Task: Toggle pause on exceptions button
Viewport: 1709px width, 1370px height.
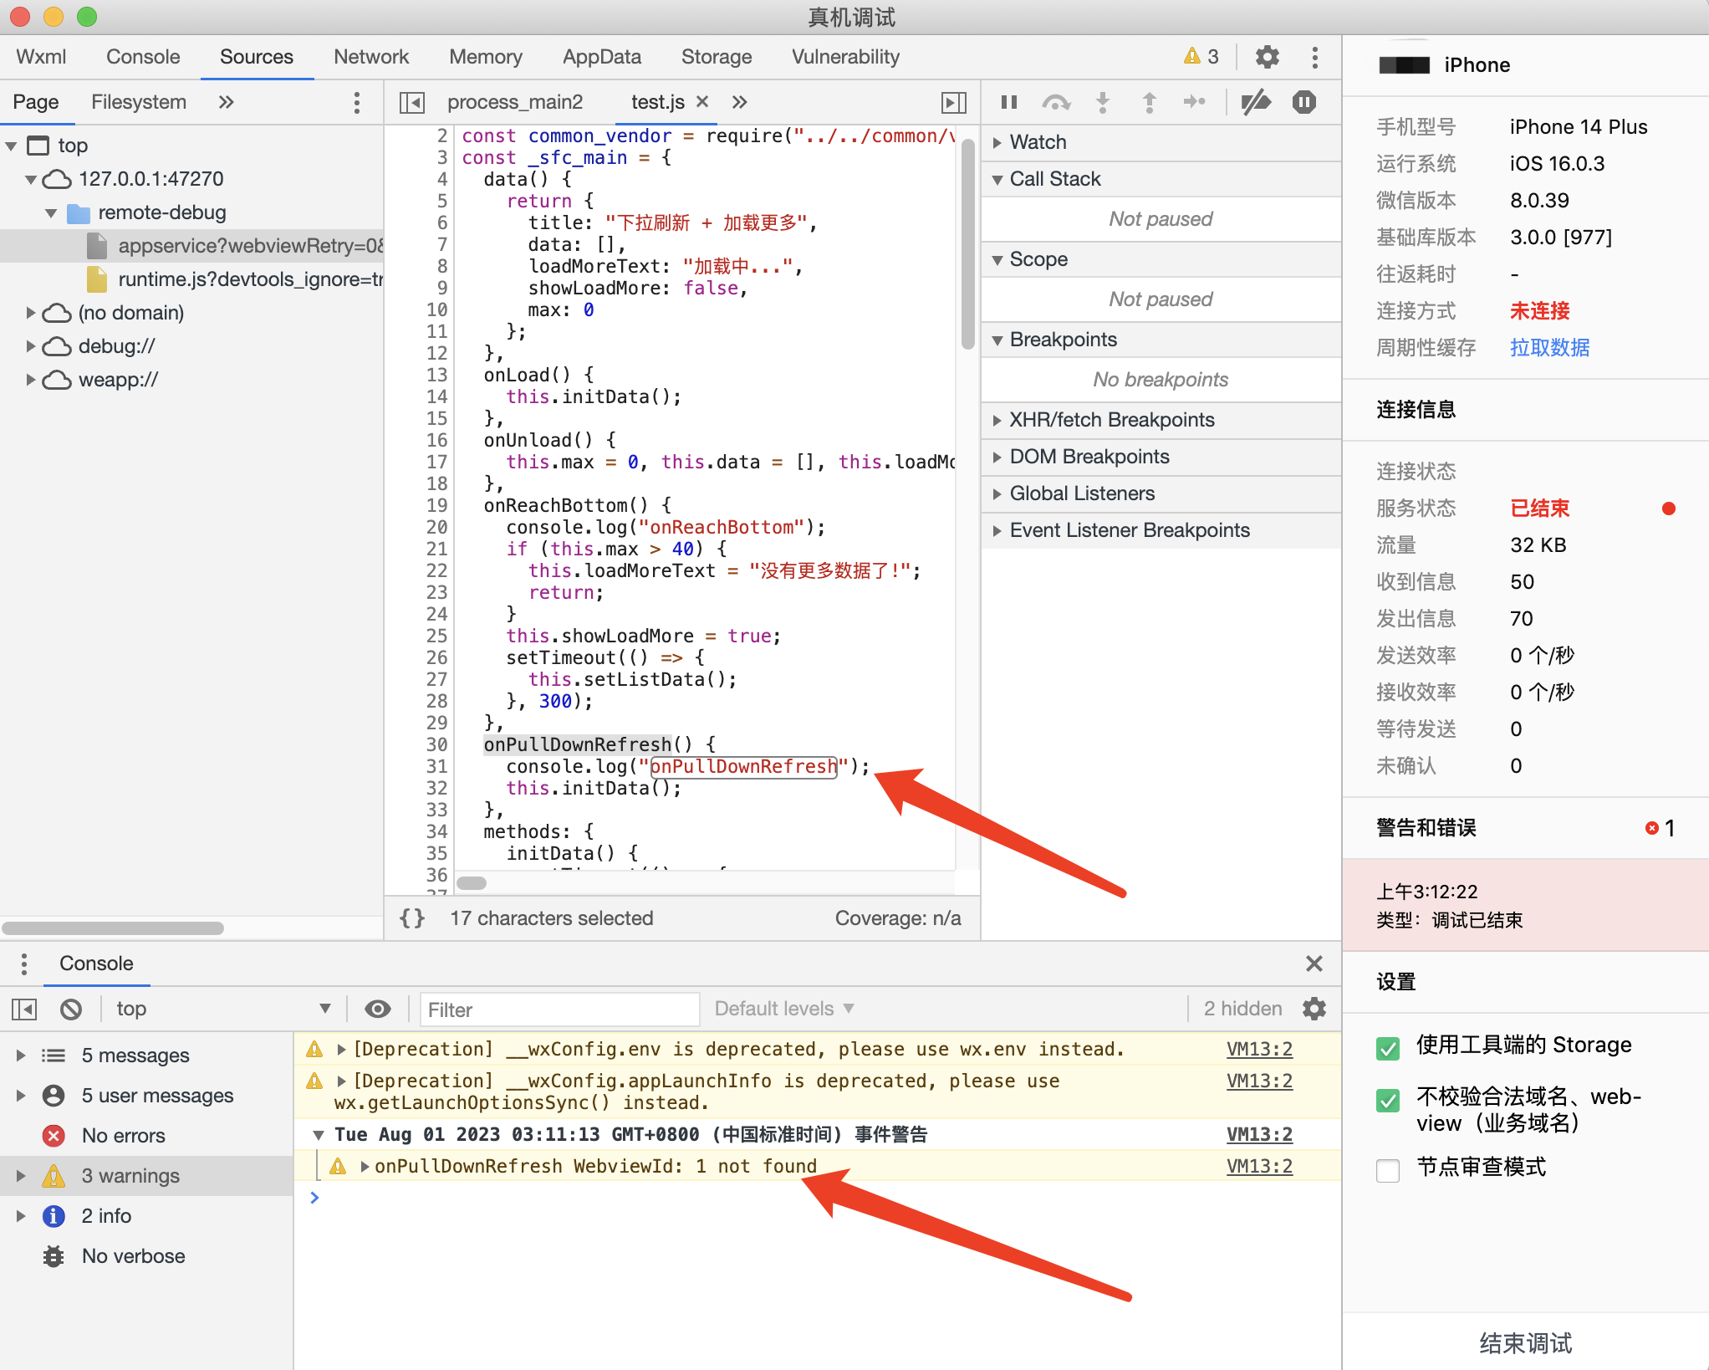Action: click(1303, 102)
